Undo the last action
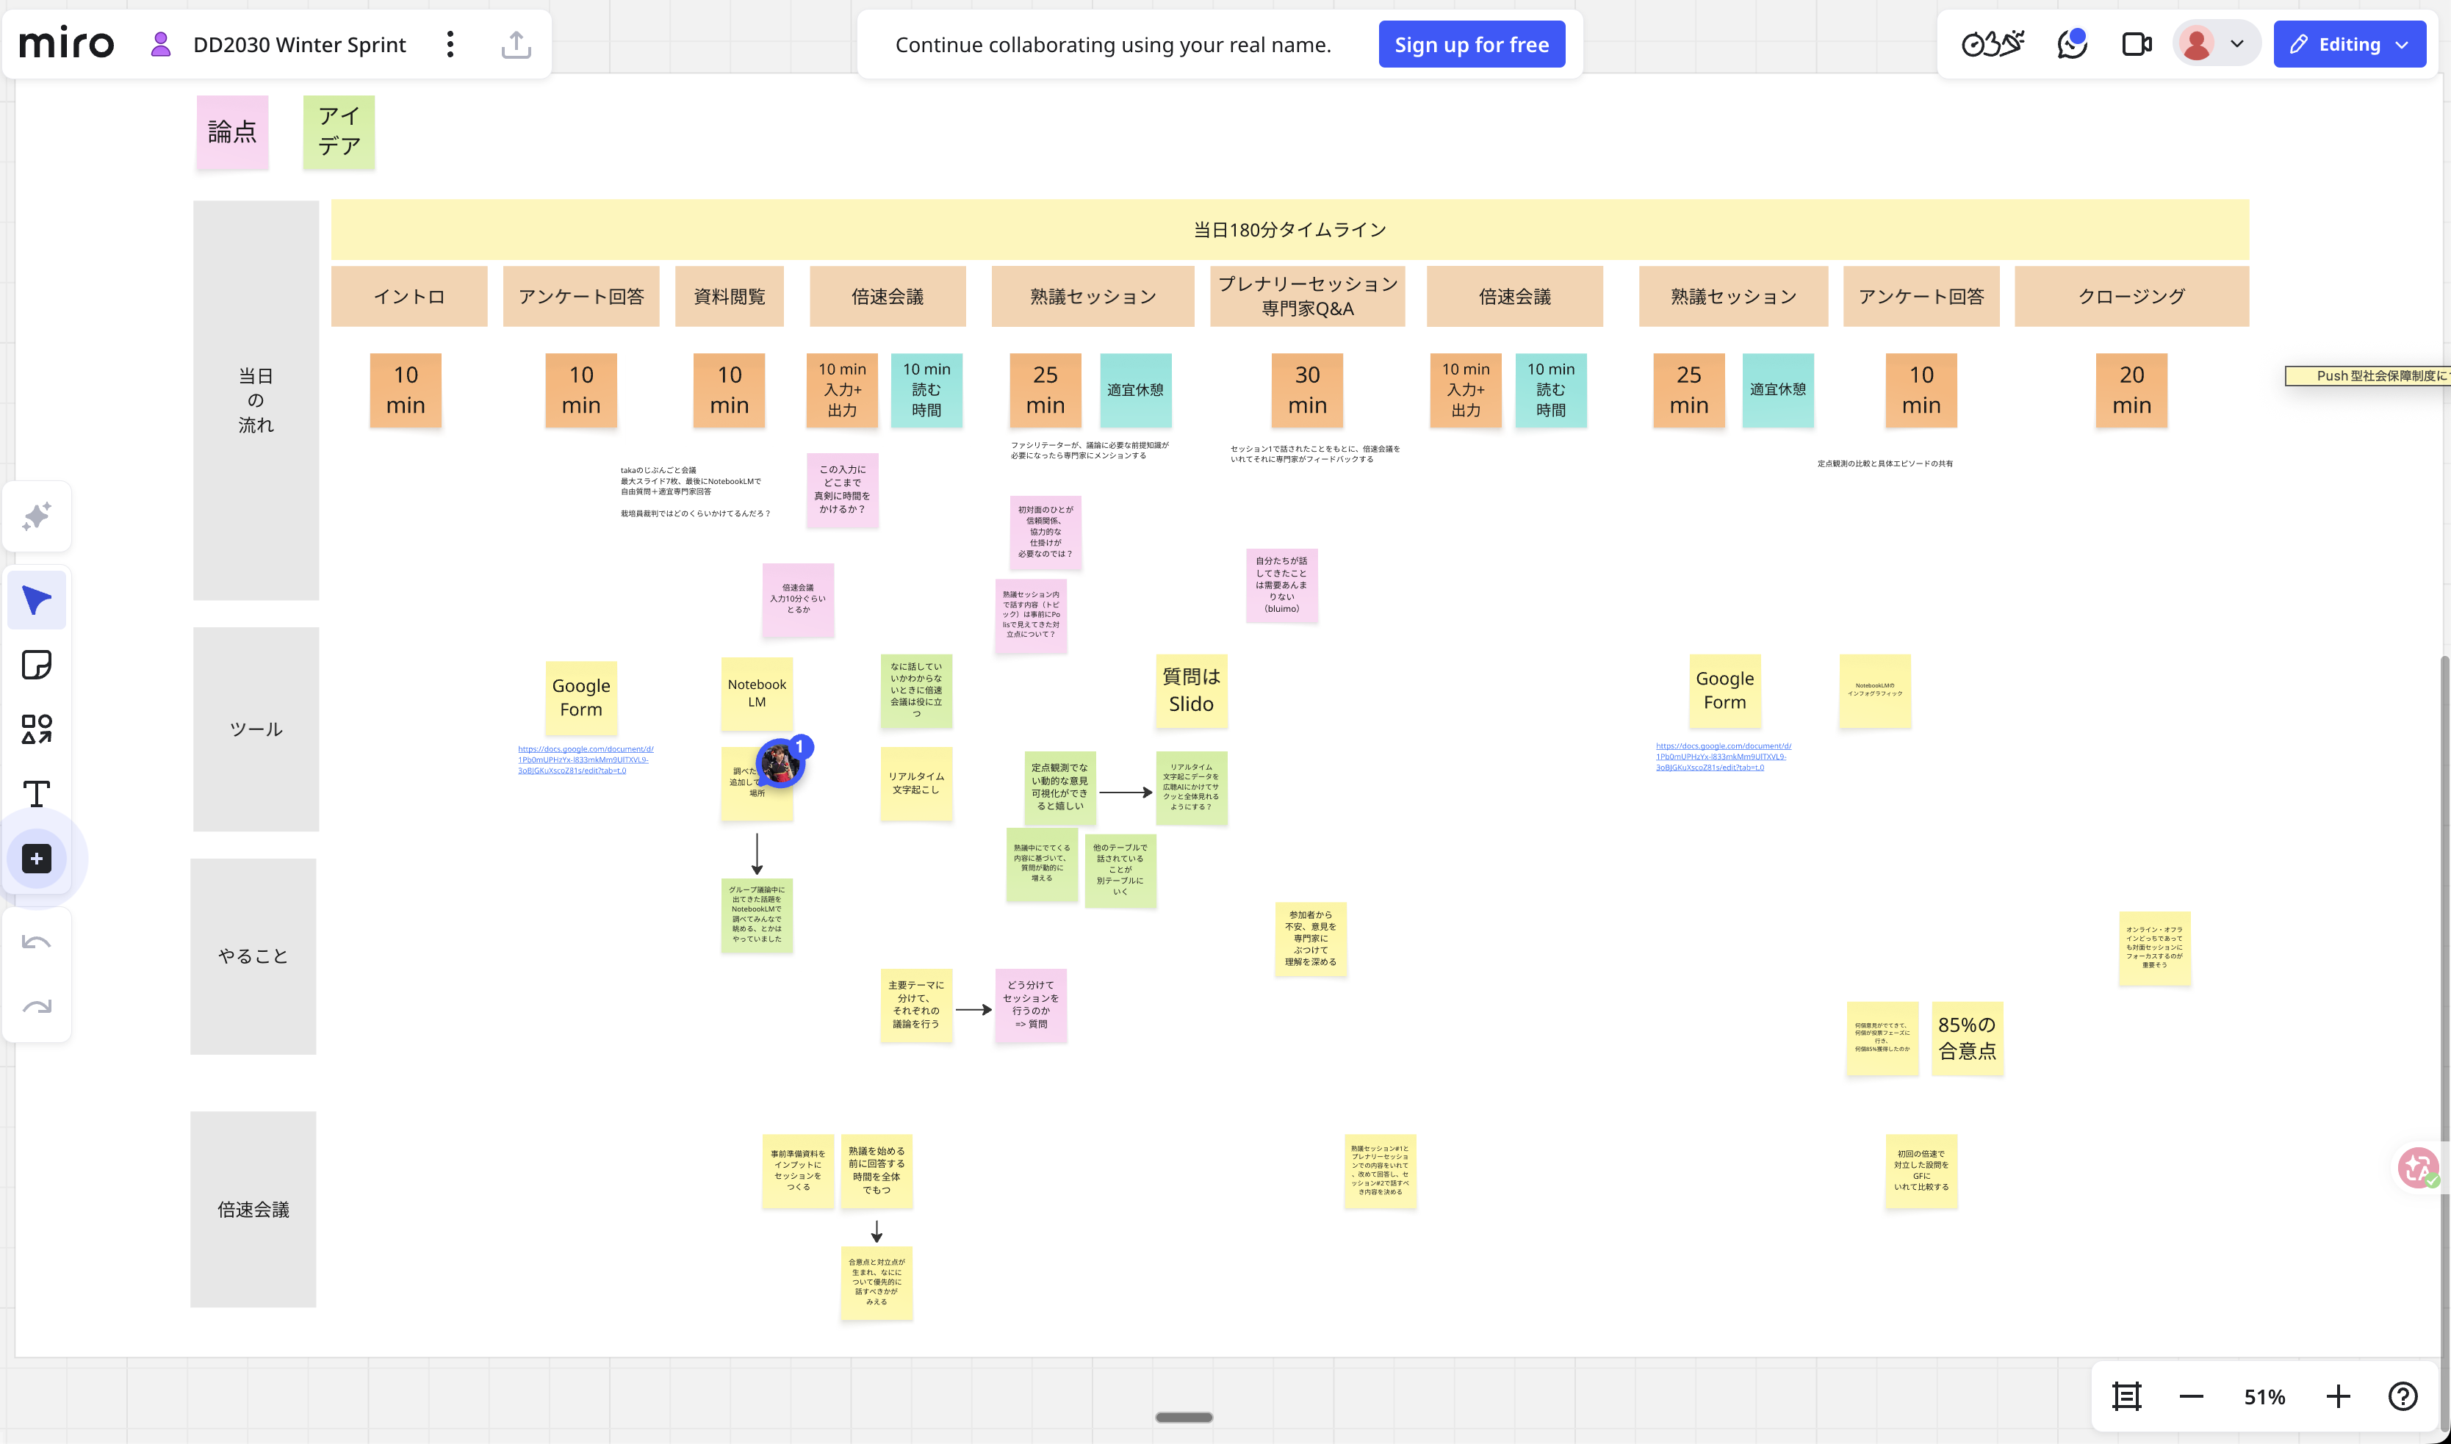This screenshot has width=2451, height=1444. [37, 942]
